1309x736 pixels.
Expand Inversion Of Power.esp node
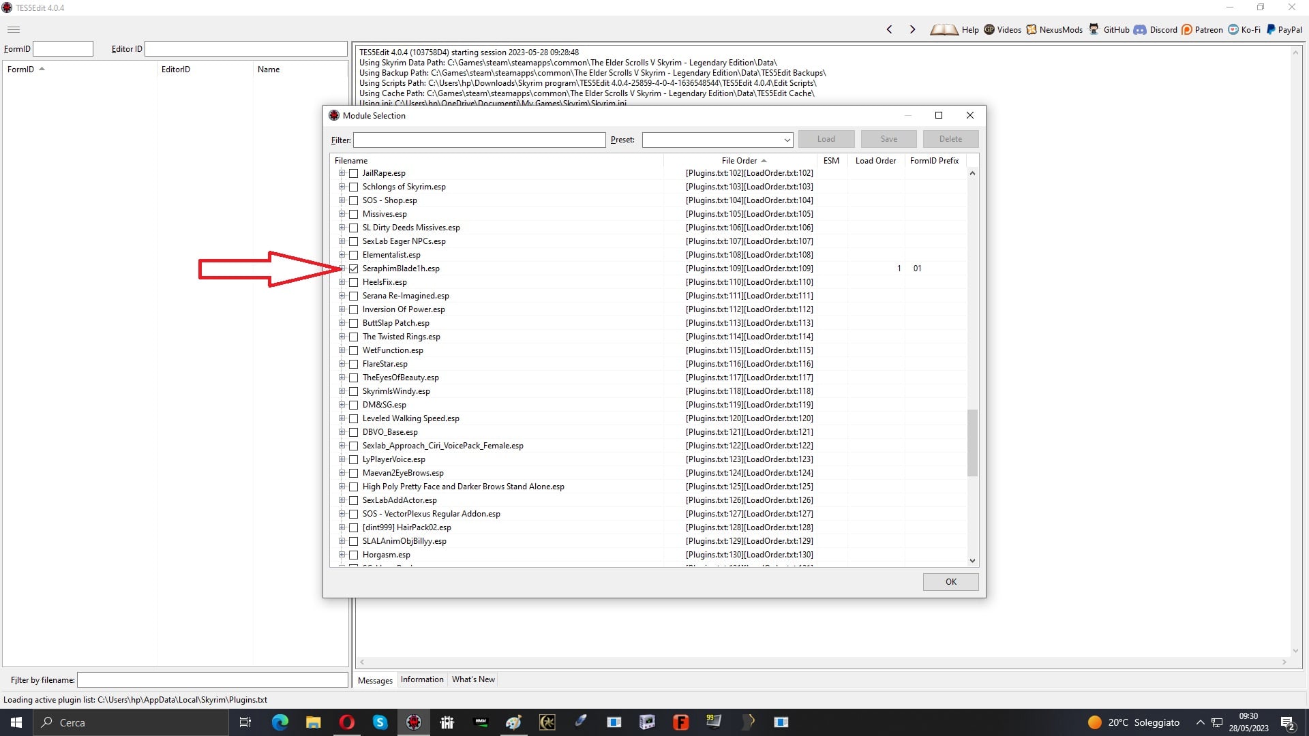click(x=342, y=309)
